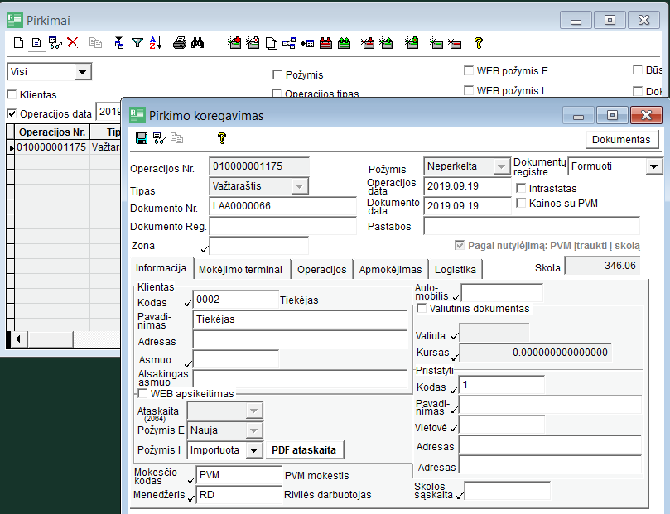Open the Požymis dropdown showing Neperkelta
Image resolution: width=670 pixels, height=514 pixels.
(501, 166)
